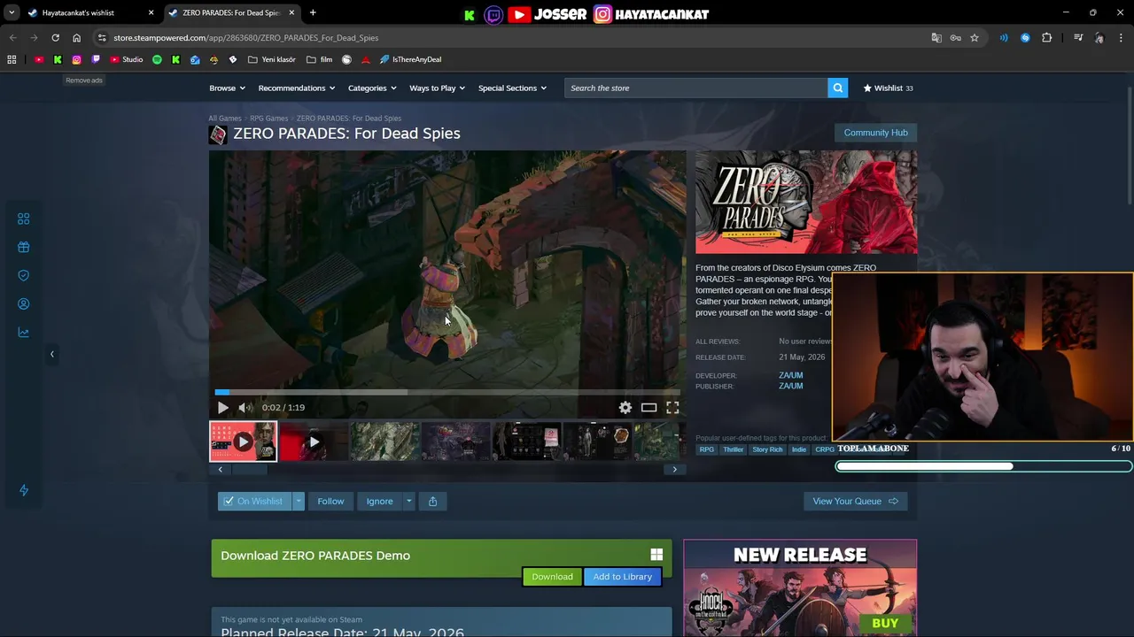The height and width of the screenshot is (637, 1134).
Task: Open the Extensions puzzle icon
Action: pos(1046,38)
